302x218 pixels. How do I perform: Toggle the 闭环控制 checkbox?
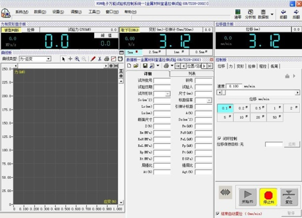pyautogui.click(x=219, y=138)
